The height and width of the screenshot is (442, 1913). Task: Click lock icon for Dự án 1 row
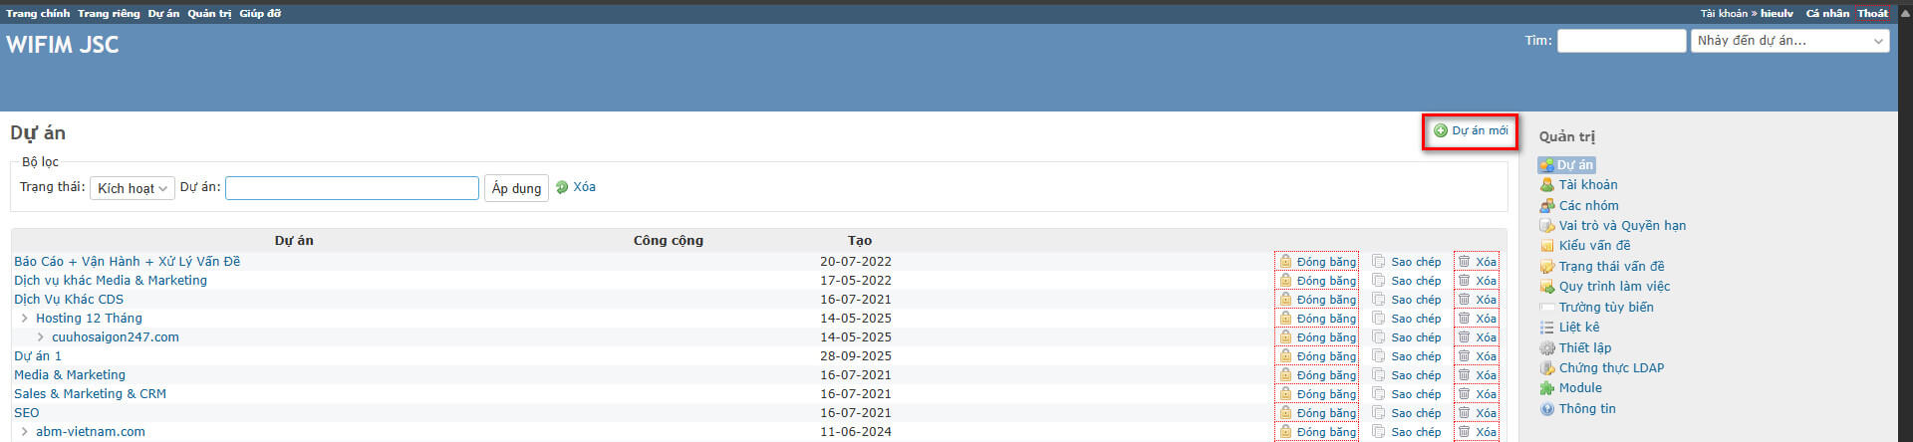1286,356
